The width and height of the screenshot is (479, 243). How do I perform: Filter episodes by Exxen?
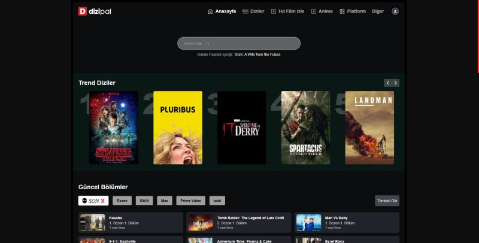pyautogui.click(x=122, y=201)
